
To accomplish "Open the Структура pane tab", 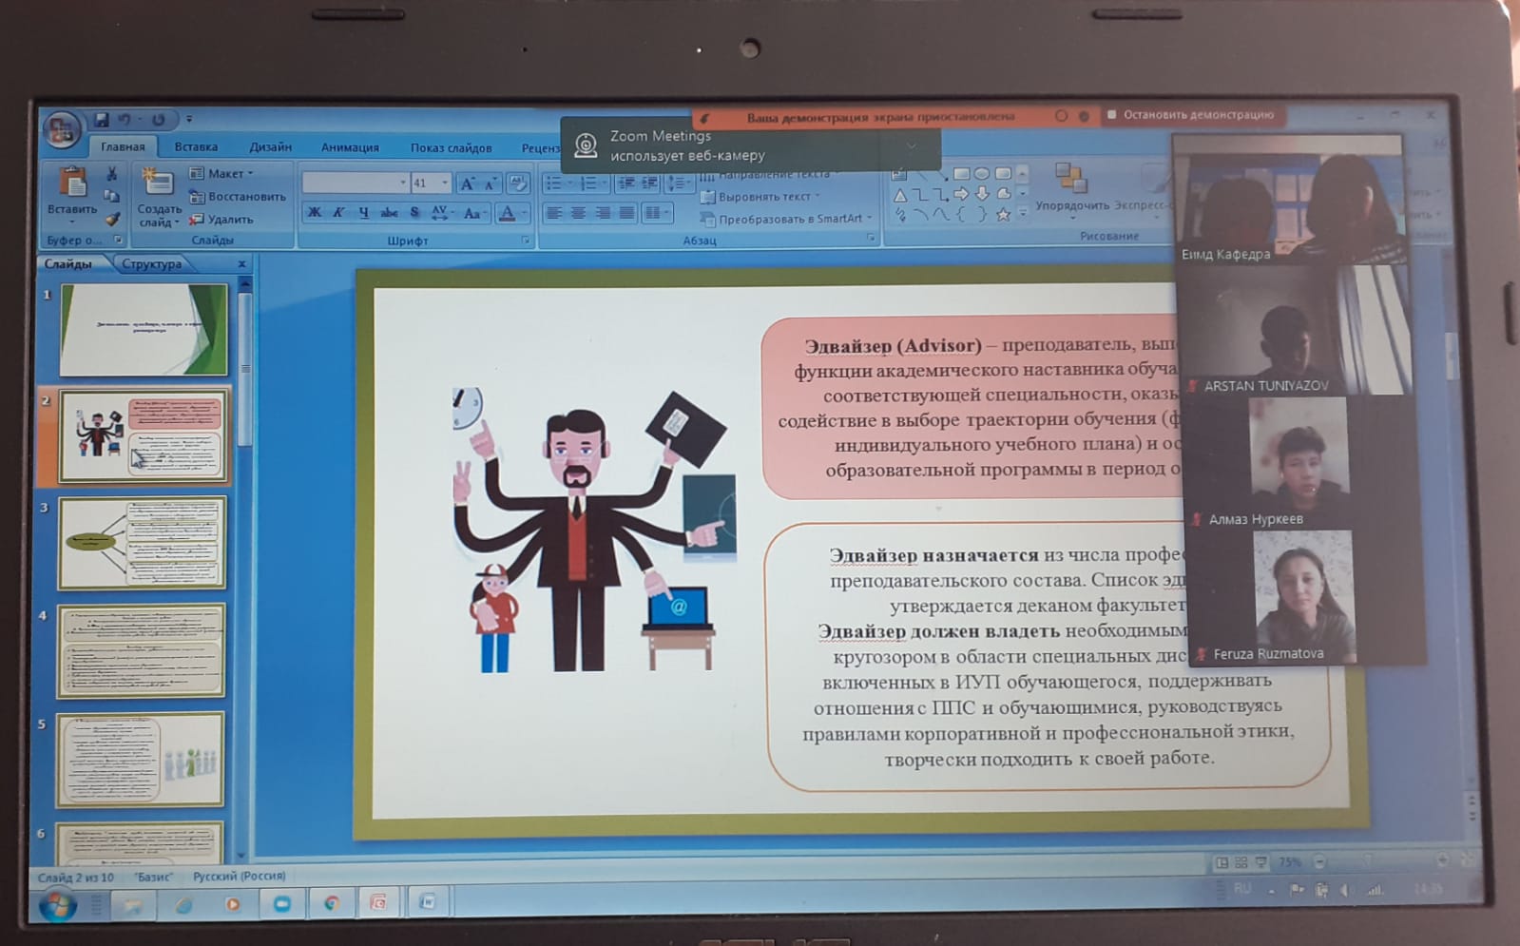I will coord(151,264).
